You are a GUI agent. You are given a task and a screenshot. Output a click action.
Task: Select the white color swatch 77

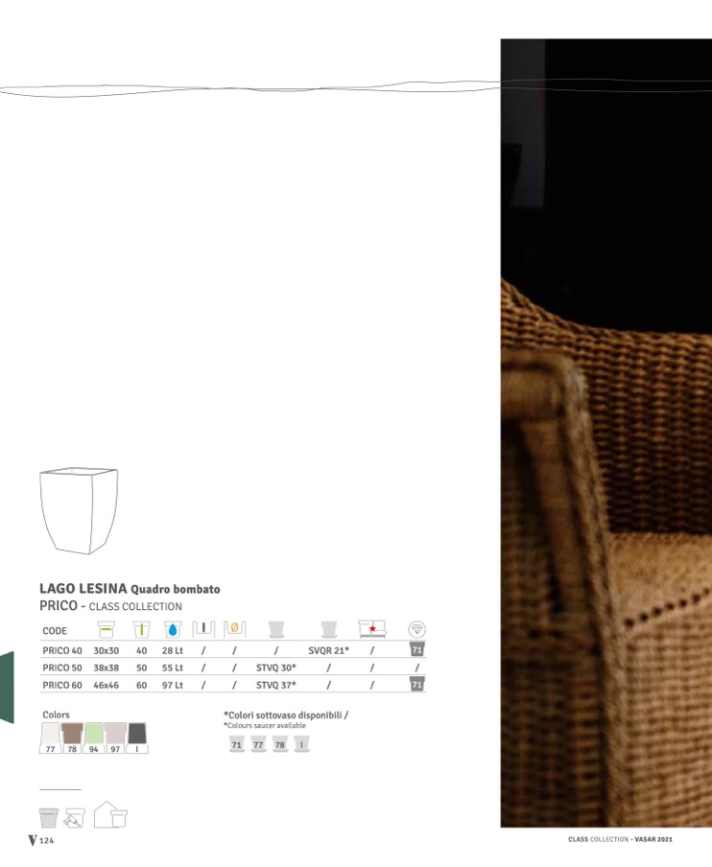tap(52, 737)
